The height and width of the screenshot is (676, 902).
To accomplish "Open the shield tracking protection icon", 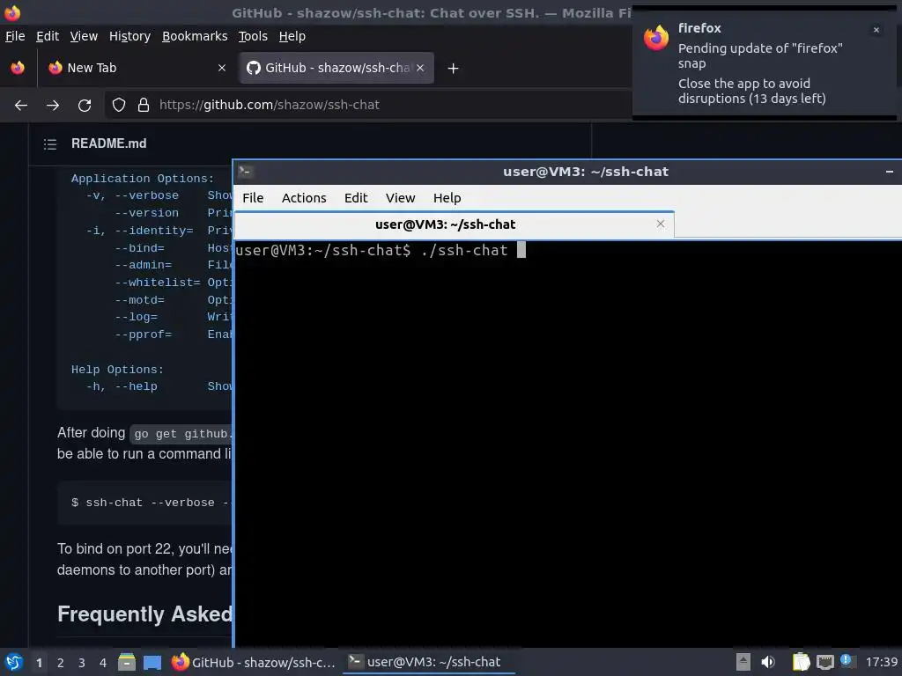I will click(119, 106).
